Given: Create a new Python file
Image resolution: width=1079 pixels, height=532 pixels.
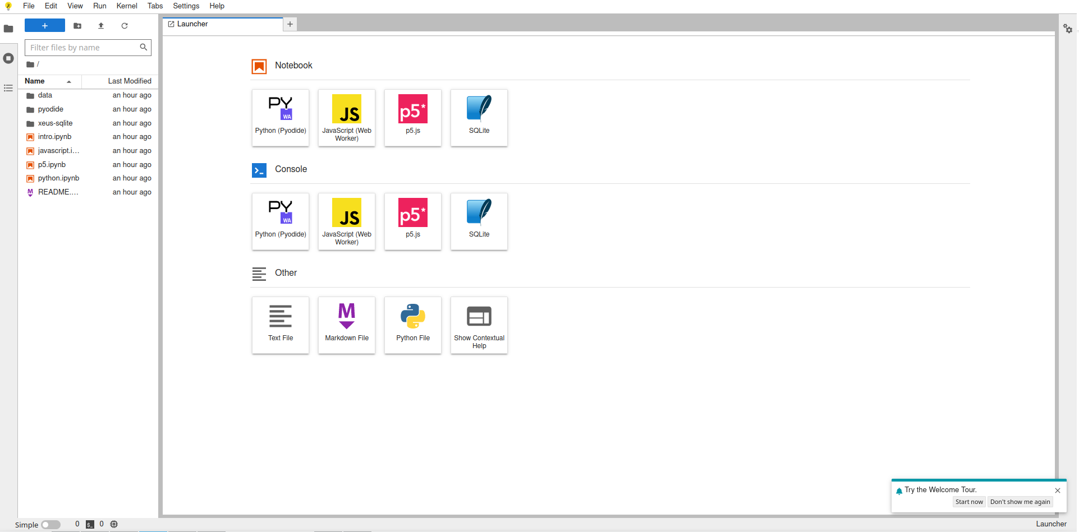Looking at the screenshot, I should point(412,325).
